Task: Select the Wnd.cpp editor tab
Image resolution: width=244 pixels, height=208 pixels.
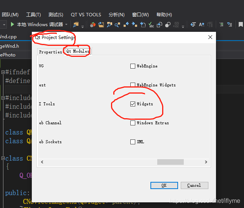Action: [9, 37]
